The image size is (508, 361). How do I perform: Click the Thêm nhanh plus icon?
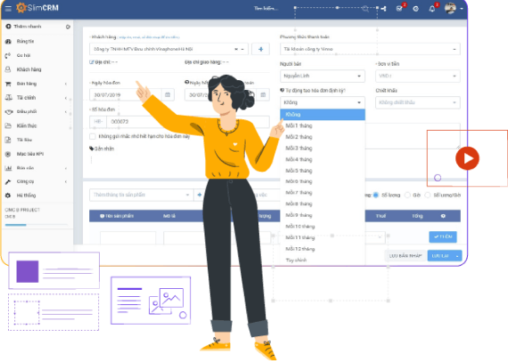point(8,26)
